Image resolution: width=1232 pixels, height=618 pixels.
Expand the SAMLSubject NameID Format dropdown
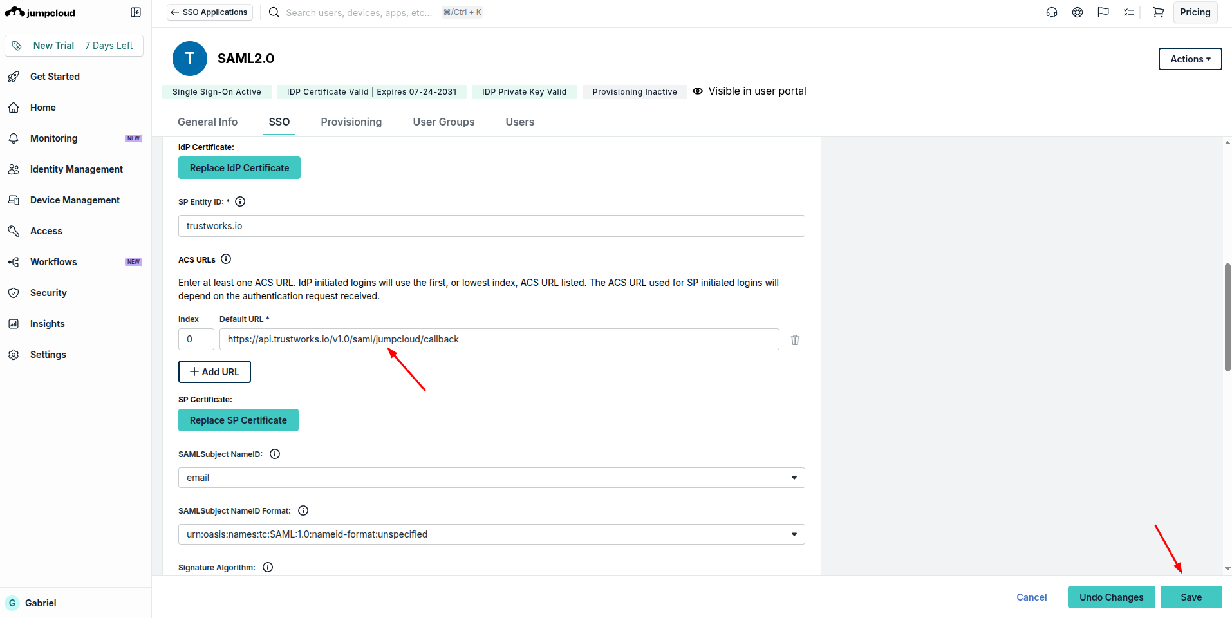pyautogui.click(x=492, y=534)
